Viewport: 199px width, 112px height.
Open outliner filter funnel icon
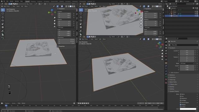194,4
